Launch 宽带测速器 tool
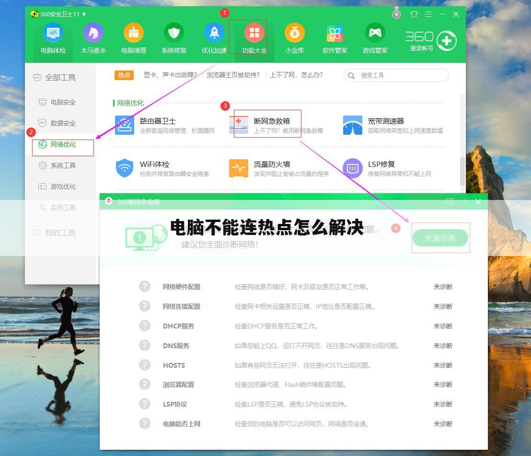Image resolution: width=531 pixels, height=456 pixels. pos(393,125)
